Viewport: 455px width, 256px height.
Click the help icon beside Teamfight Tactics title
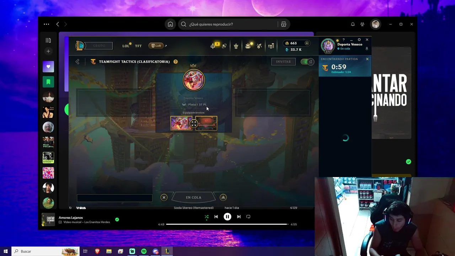tap(176, 62)
